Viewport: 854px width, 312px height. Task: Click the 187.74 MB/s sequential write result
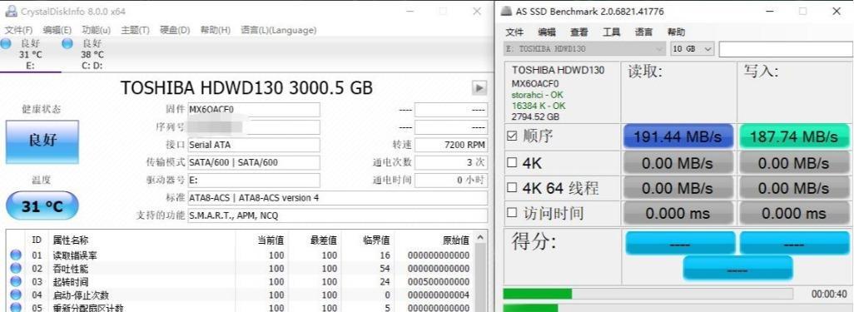[794, 136]
